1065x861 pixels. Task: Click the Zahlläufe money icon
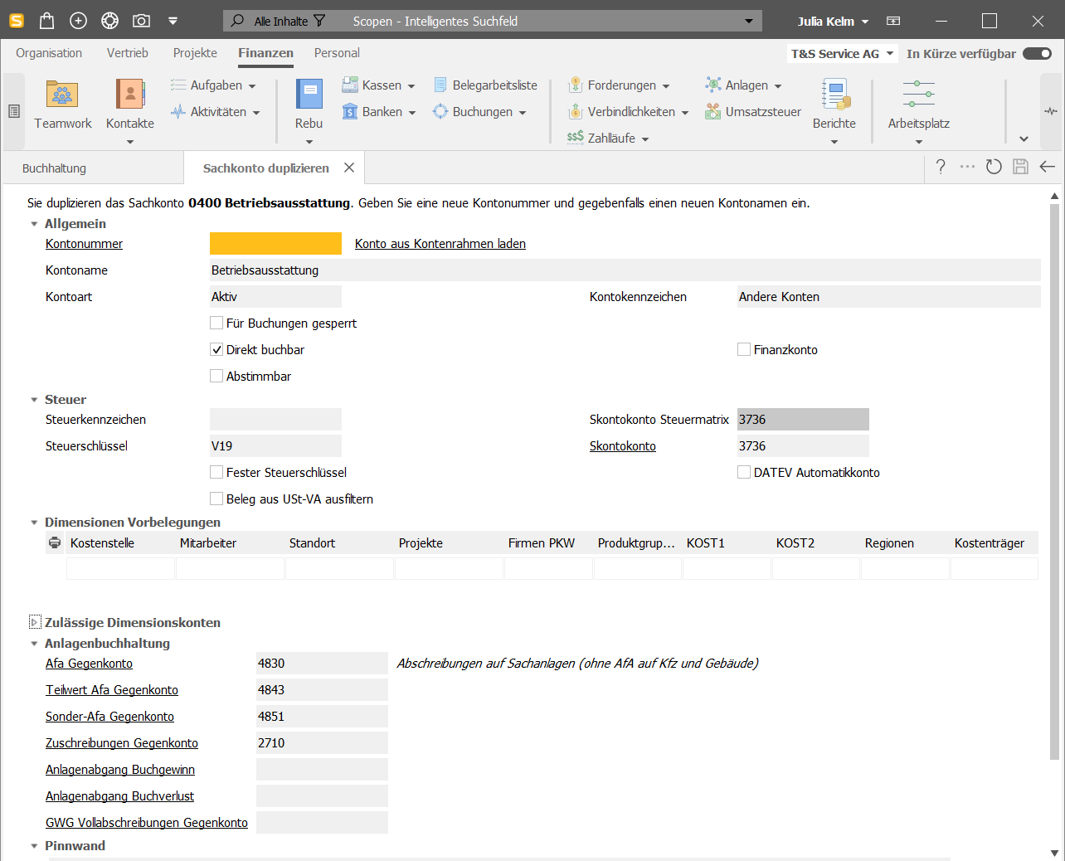(576, 138)
